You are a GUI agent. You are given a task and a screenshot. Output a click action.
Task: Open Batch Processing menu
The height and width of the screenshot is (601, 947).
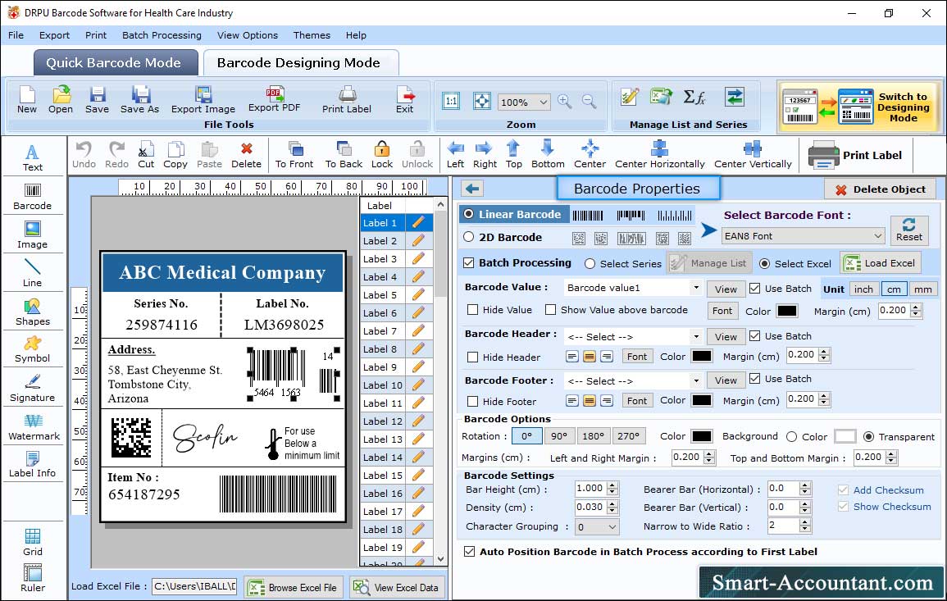tap(162, 35)
